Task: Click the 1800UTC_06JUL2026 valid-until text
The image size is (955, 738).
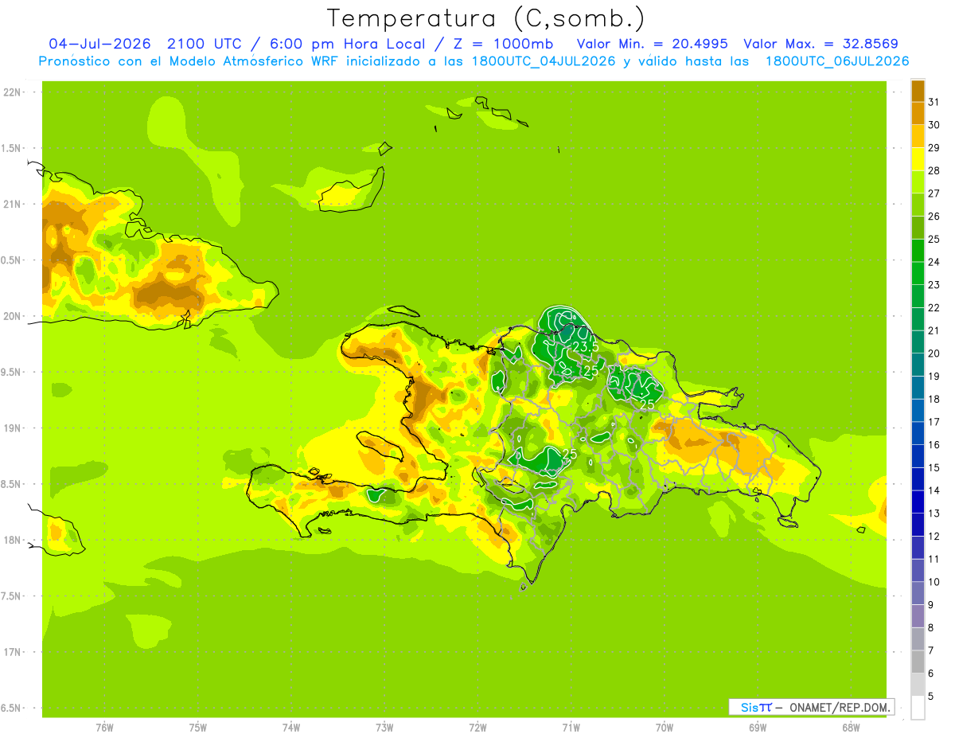Action: (x=837, y=61)
